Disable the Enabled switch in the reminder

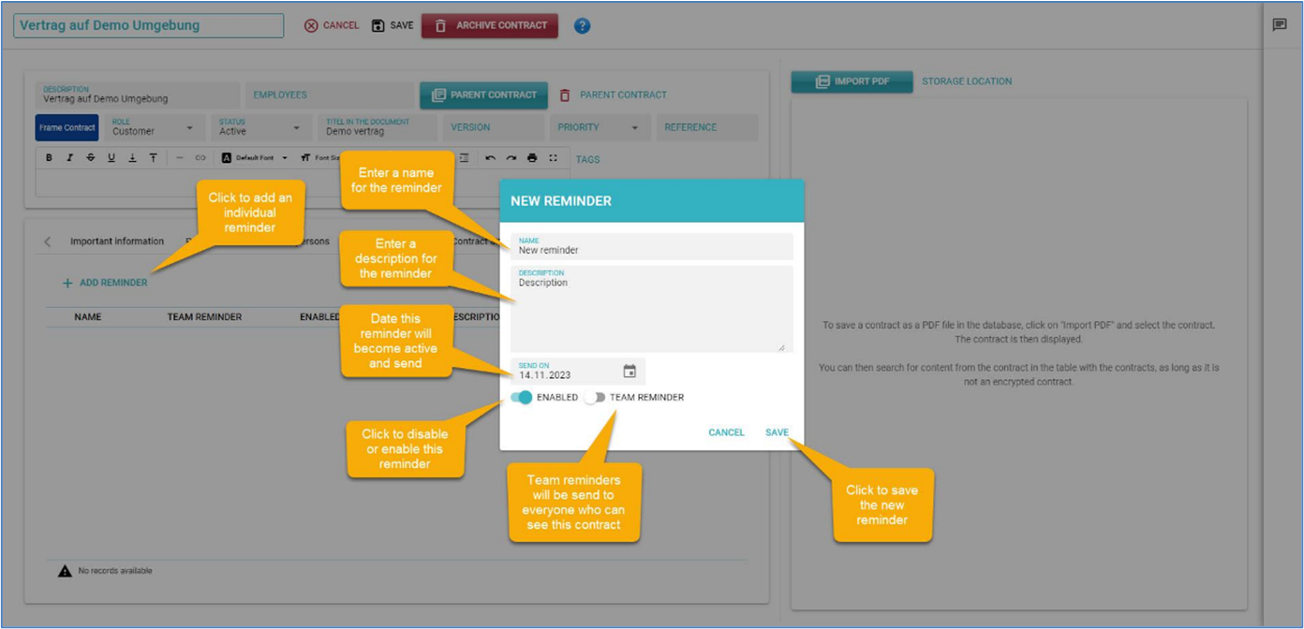[522, 398]
